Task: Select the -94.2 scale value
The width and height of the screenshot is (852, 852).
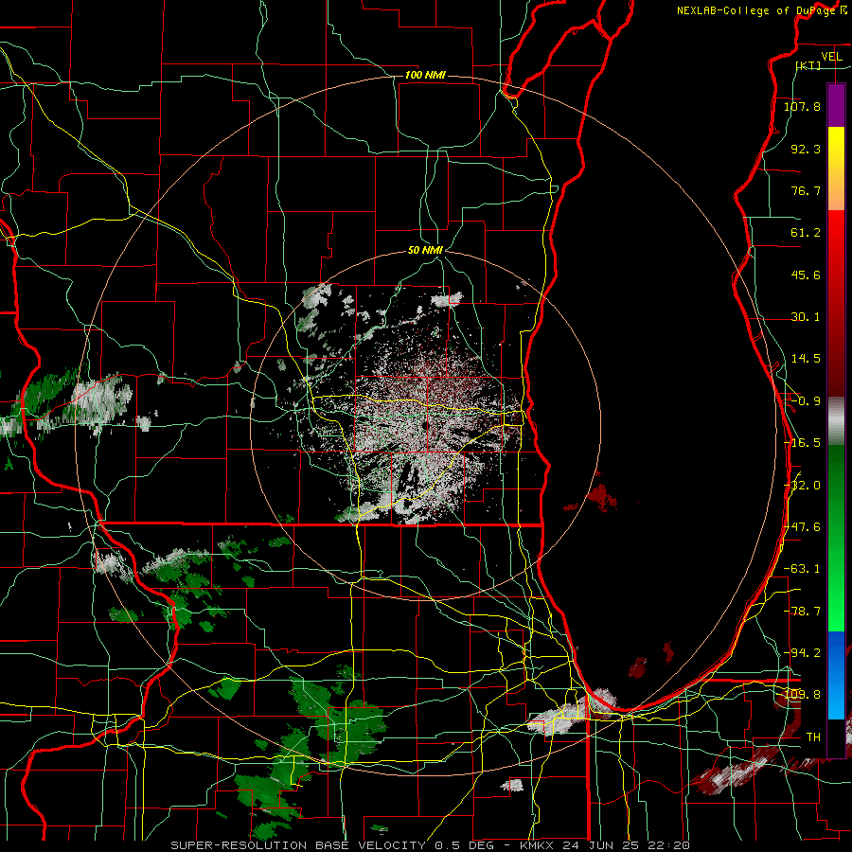Action: coord(802,653)
